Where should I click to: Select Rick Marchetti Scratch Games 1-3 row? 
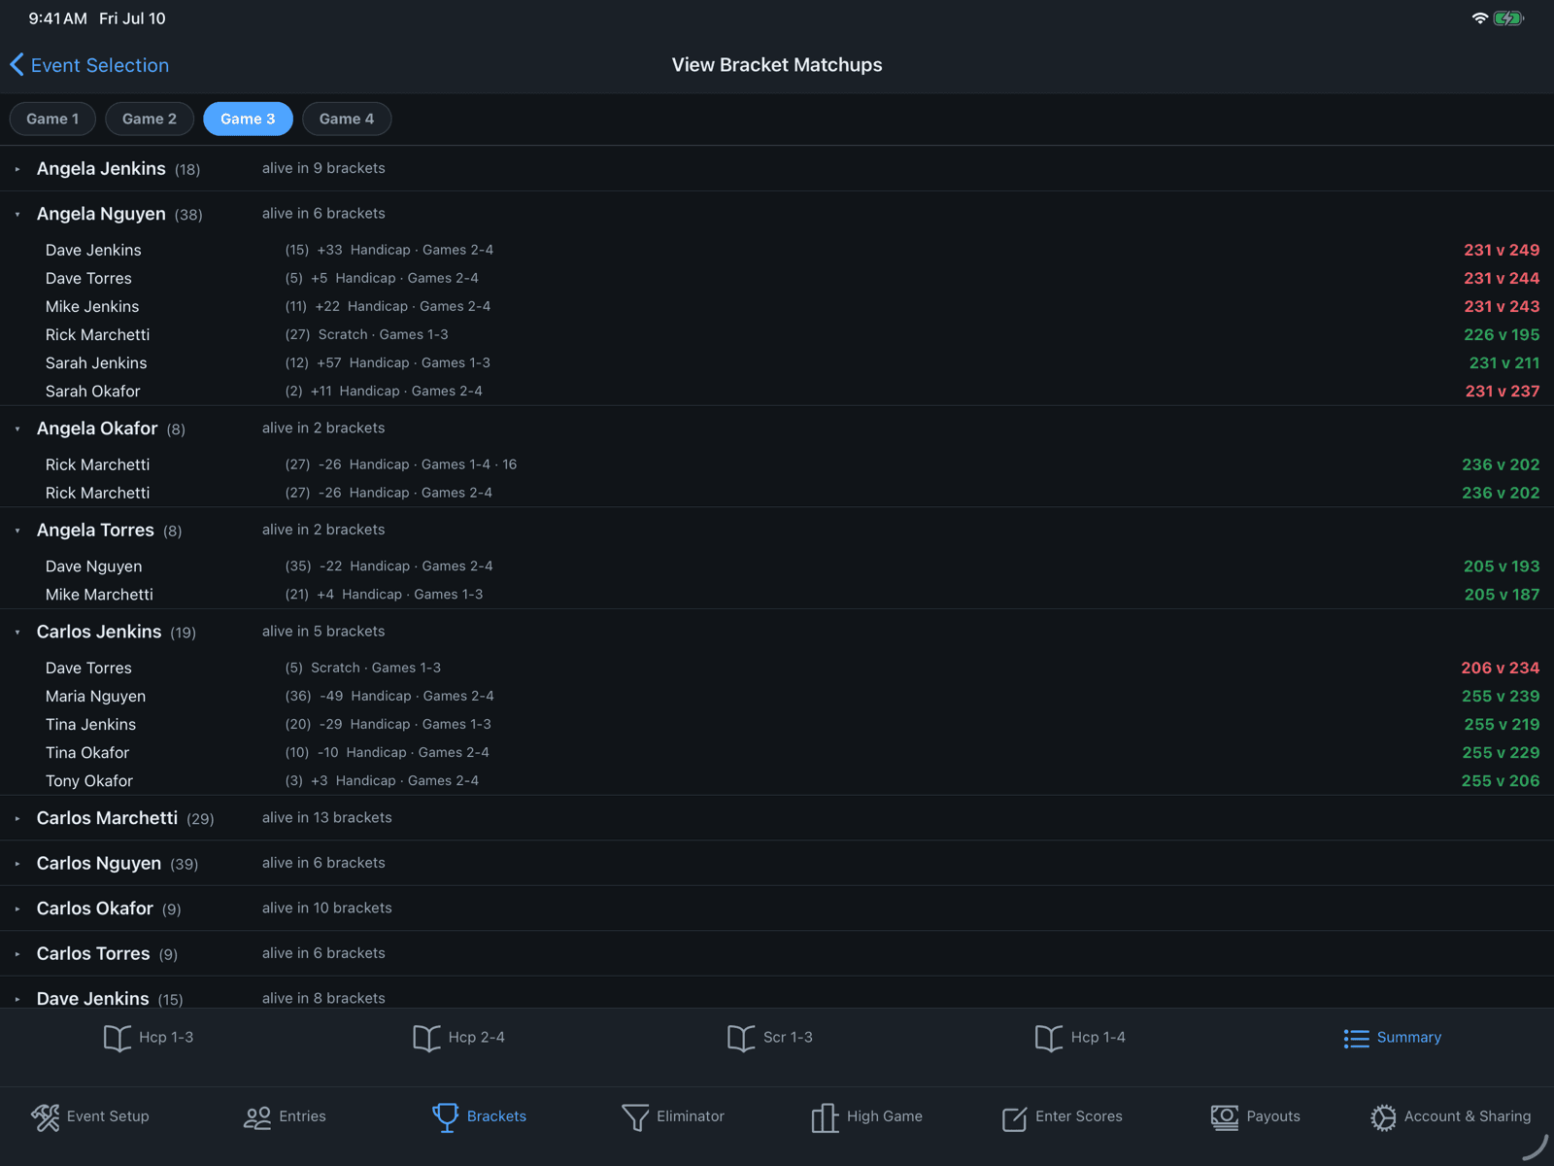point(777,335)
